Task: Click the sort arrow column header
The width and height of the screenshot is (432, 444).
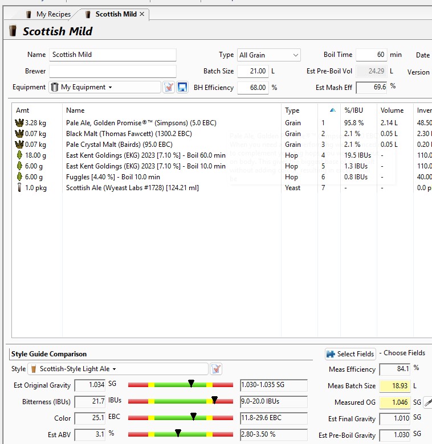Action: (332, 110)
